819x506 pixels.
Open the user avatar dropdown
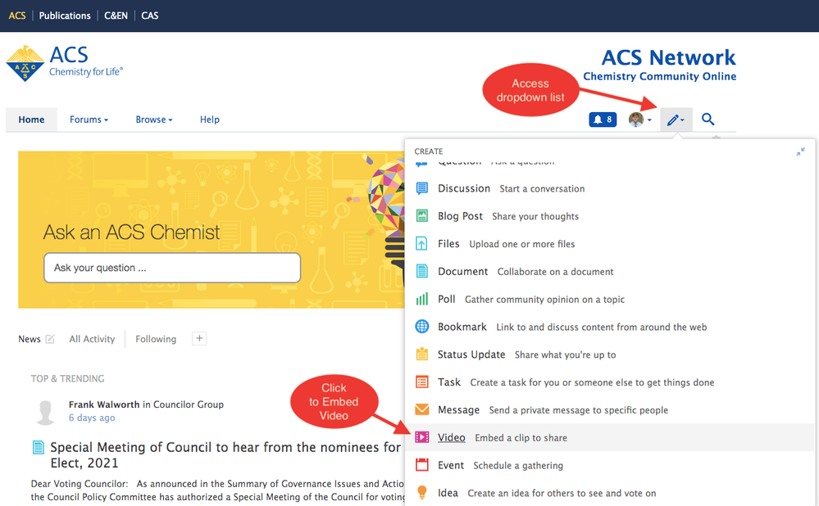point(640,120)
